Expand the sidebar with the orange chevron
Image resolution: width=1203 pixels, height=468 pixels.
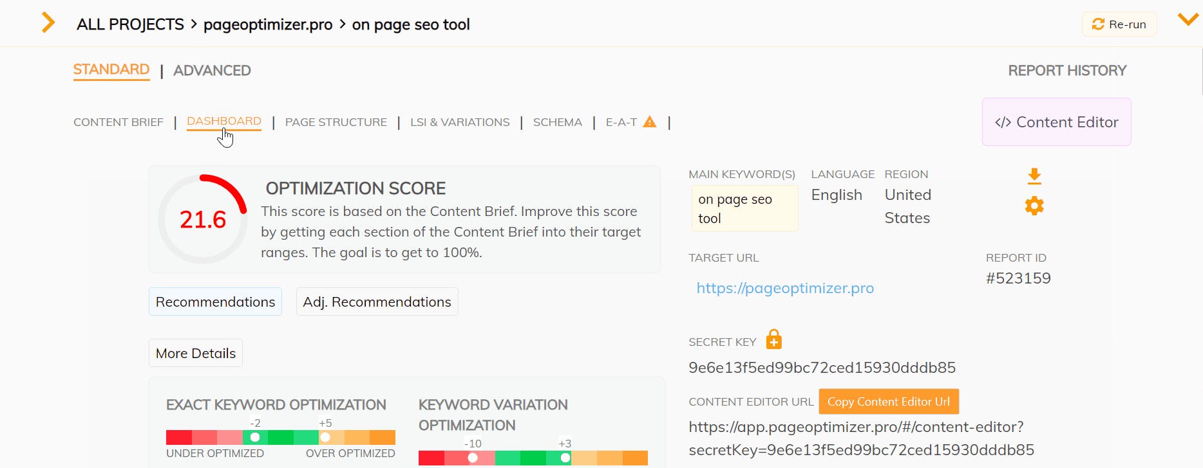pyautogui.click(x=48, y=22)
